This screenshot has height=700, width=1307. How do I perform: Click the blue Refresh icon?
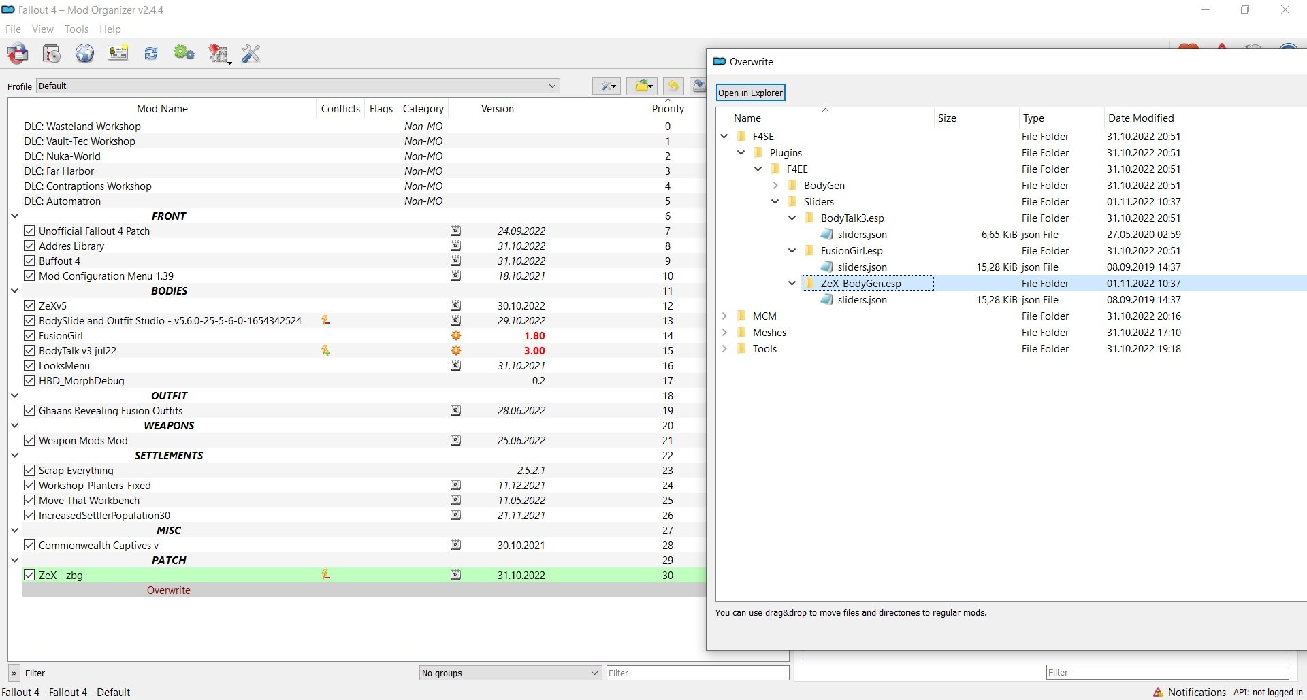pyautogui.click(x=151, y=53)
